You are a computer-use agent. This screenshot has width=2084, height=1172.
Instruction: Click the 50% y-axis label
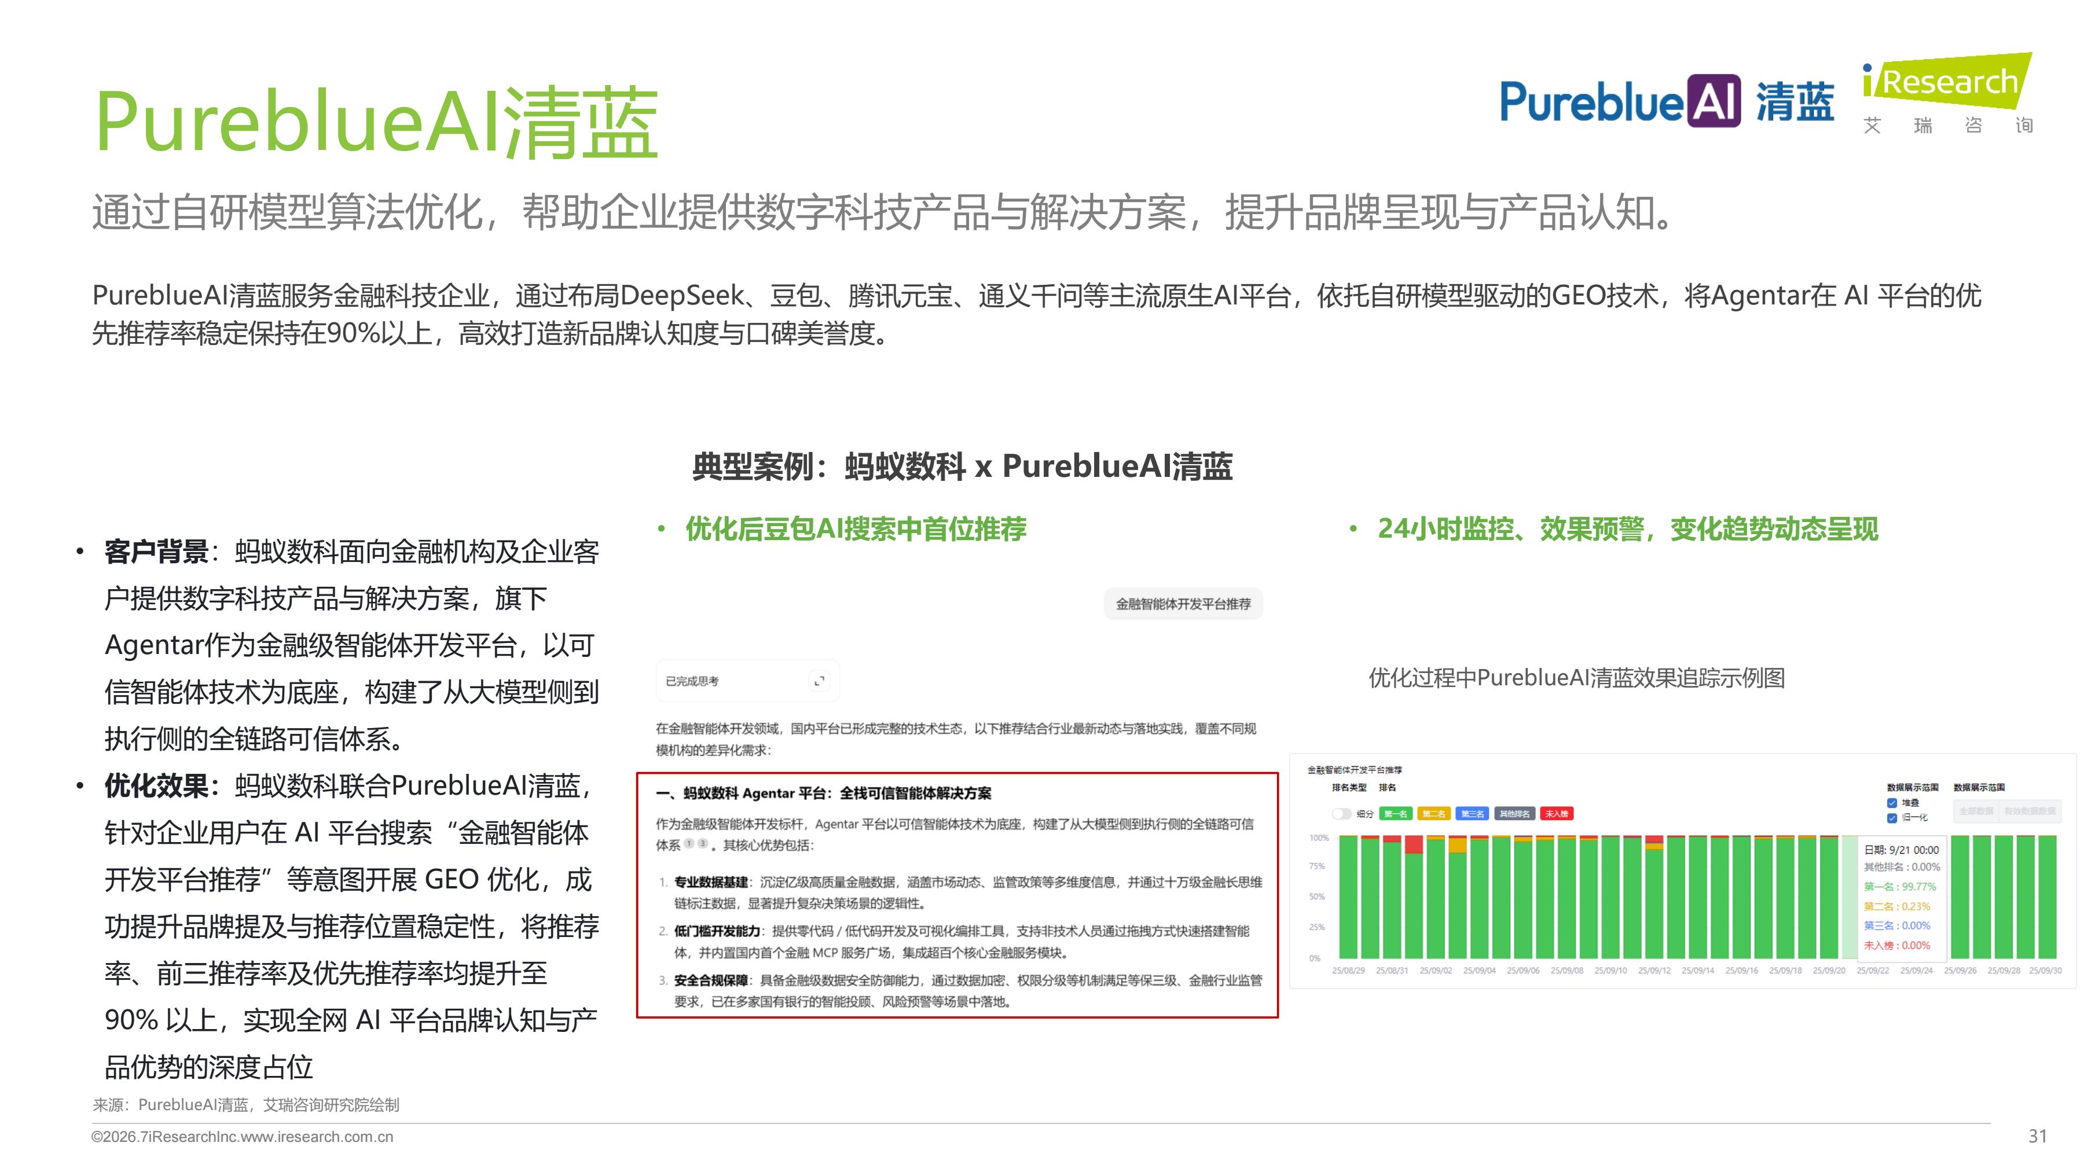[1317, 897]
